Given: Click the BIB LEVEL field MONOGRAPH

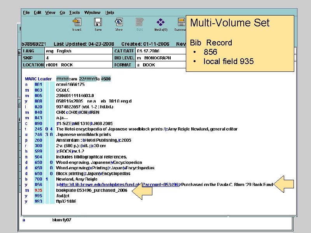Looking at the screenshot, I should (161, 58).
